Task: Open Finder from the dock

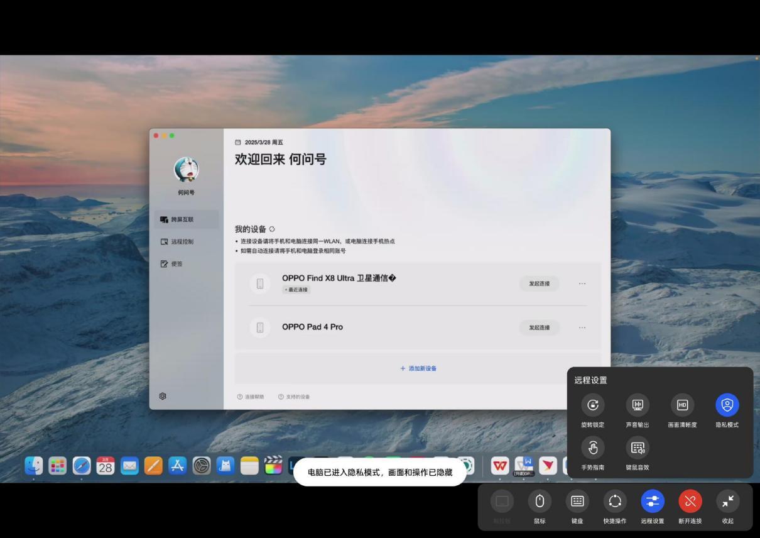Action: (34, 466)
